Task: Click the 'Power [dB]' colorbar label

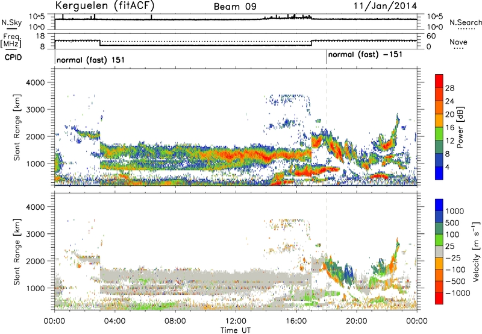Action: pyautogui.click(x=460, y=127)
